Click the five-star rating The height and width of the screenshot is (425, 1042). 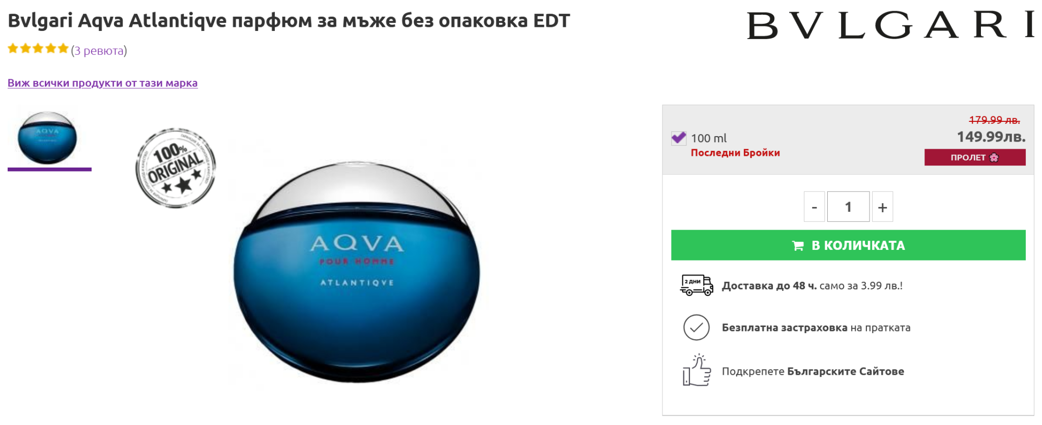38,49
